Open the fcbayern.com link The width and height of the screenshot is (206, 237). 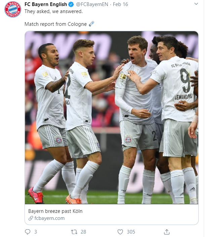(x=49, y=218)
